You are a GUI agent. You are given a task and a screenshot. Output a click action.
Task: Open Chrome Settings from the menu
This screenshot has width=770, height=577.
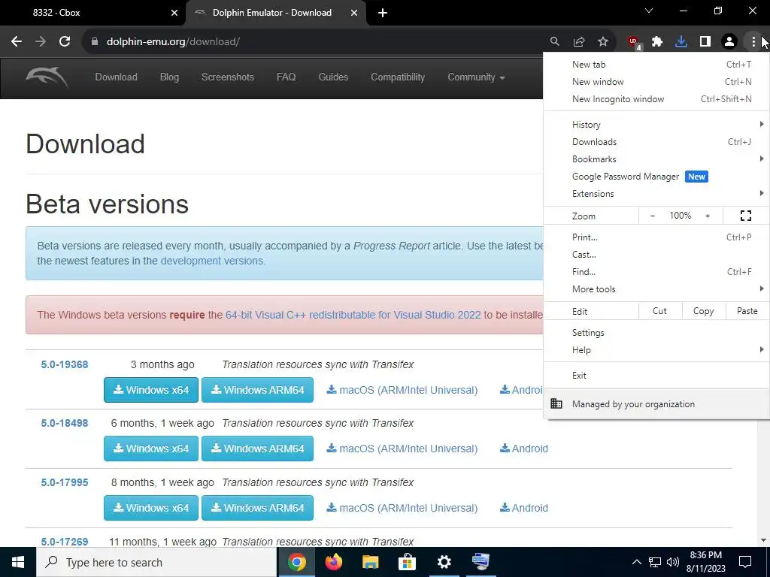(656, 333)
